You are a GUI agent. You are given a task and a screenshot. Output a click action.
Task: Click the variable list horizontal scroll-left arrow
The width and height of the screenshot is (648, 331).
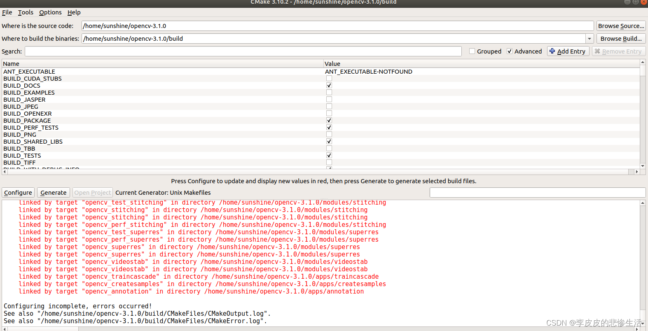click(5, 172)
